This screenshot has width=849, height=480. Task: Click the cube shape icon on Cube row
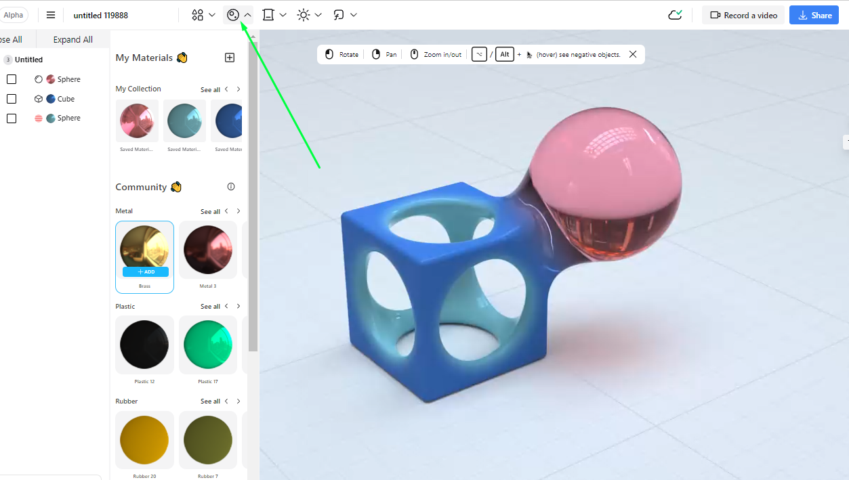(x=39, y=99)
